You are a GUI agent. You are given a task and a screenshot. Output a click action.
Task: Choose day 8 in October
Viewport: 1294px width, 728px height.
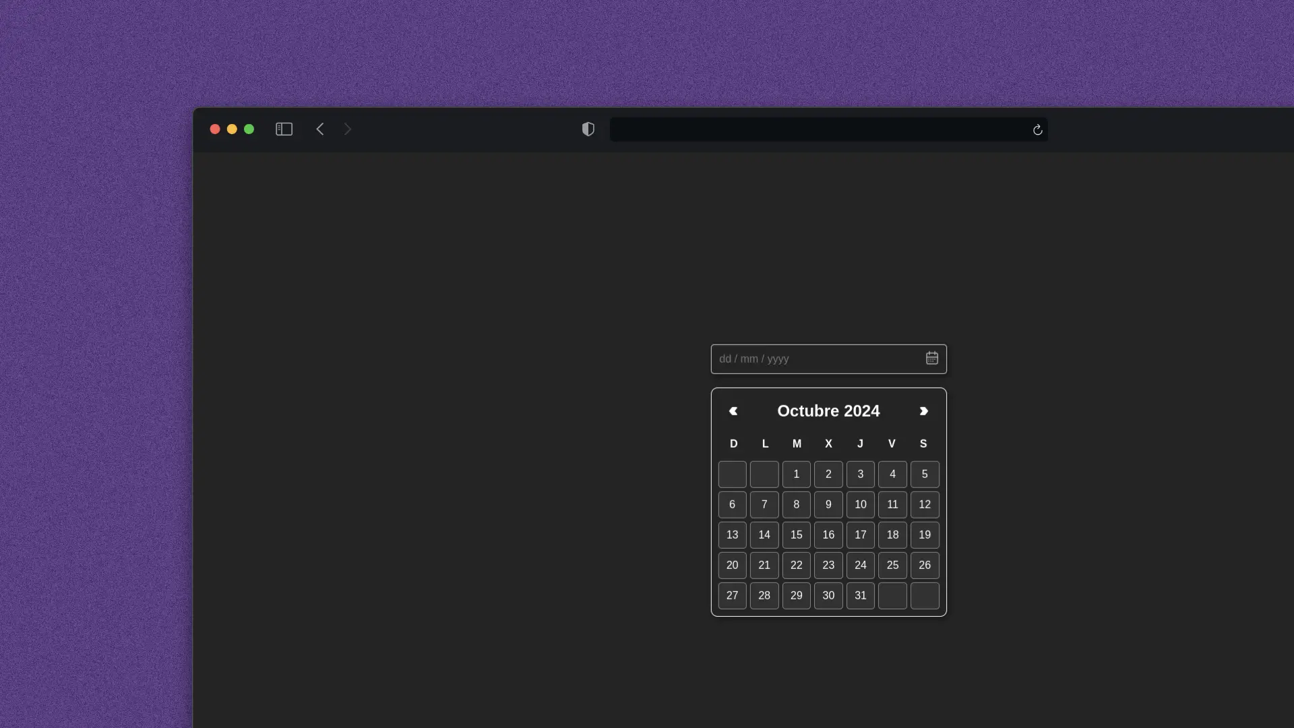[796, 505]
